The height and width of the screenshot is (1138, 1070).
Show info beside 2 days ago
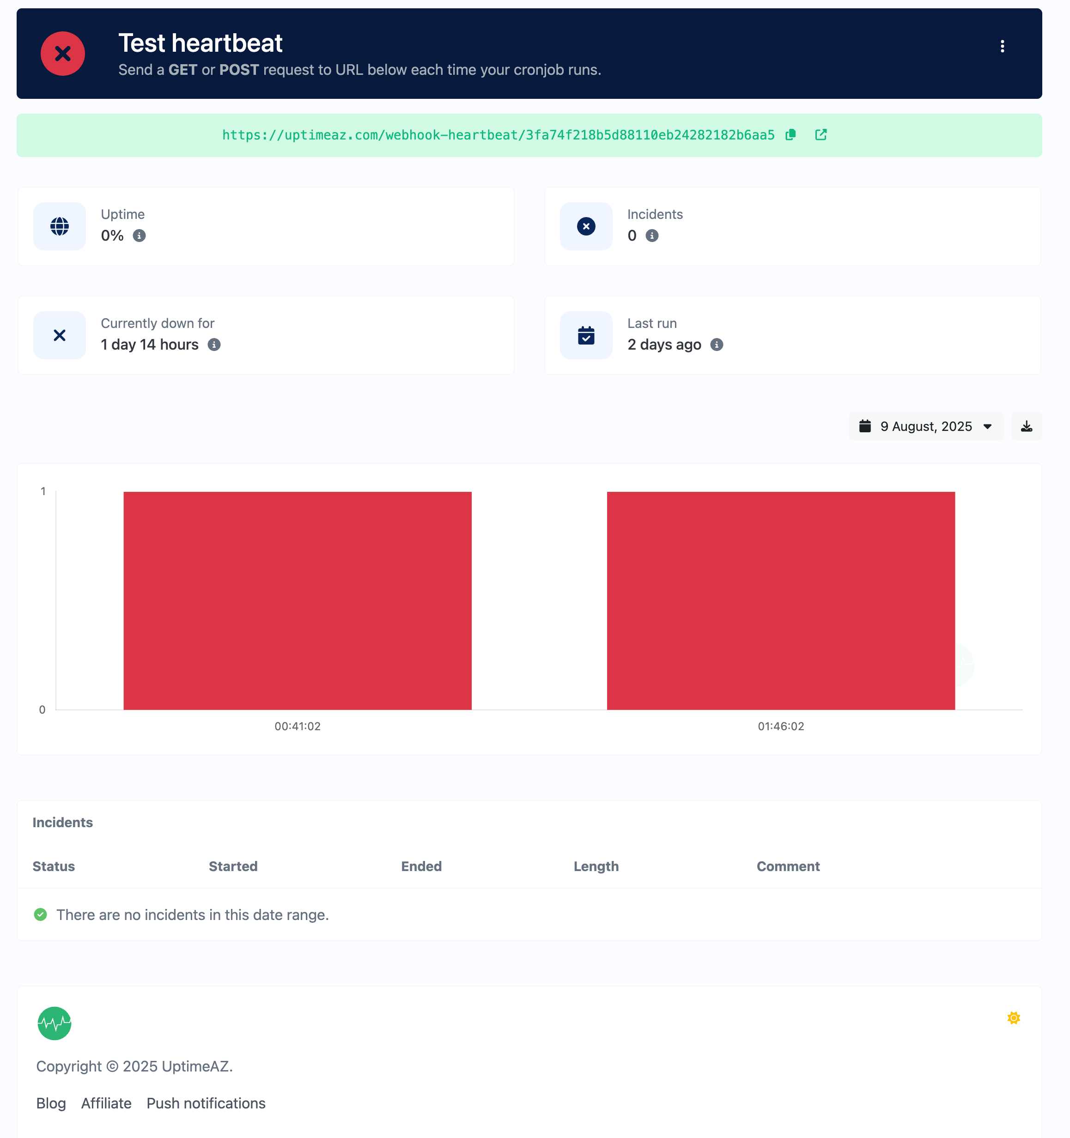click(717, 345)
